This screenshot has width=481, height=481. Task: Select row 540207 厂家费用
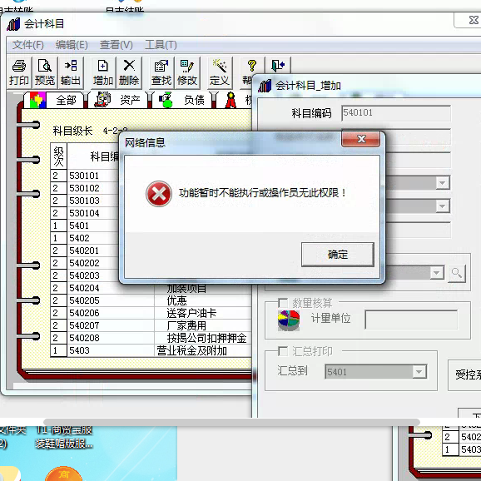[x=151, y=325]
